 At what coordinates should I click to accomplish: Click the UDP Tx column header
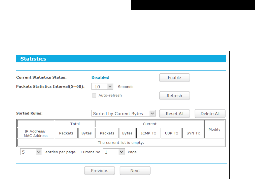click(171, 133)
